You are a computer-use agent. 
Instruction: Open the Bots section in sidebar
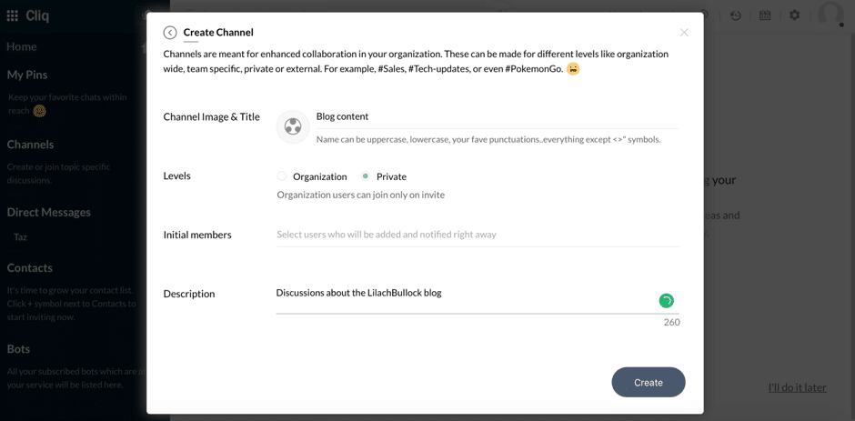(18, 348)
